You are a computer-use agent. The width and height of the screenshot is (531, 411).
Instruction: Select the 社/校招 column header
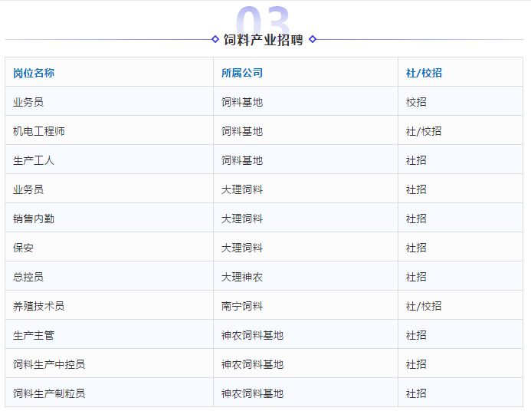pos(424,73)
